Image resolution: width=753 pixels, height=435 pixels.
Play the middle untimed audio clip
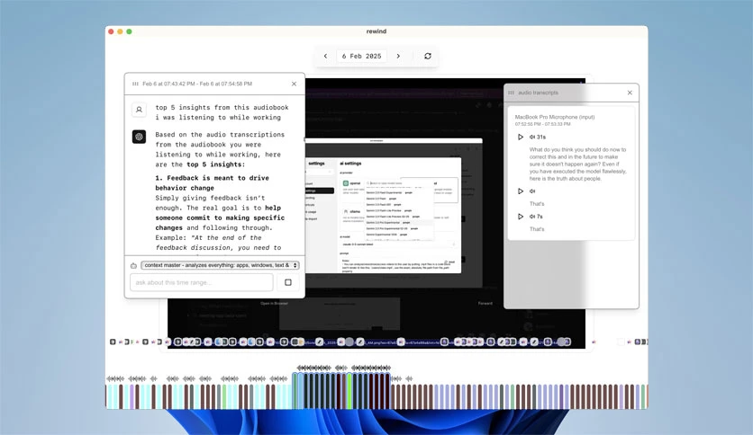pyautogui.click(x=521, y=191)
